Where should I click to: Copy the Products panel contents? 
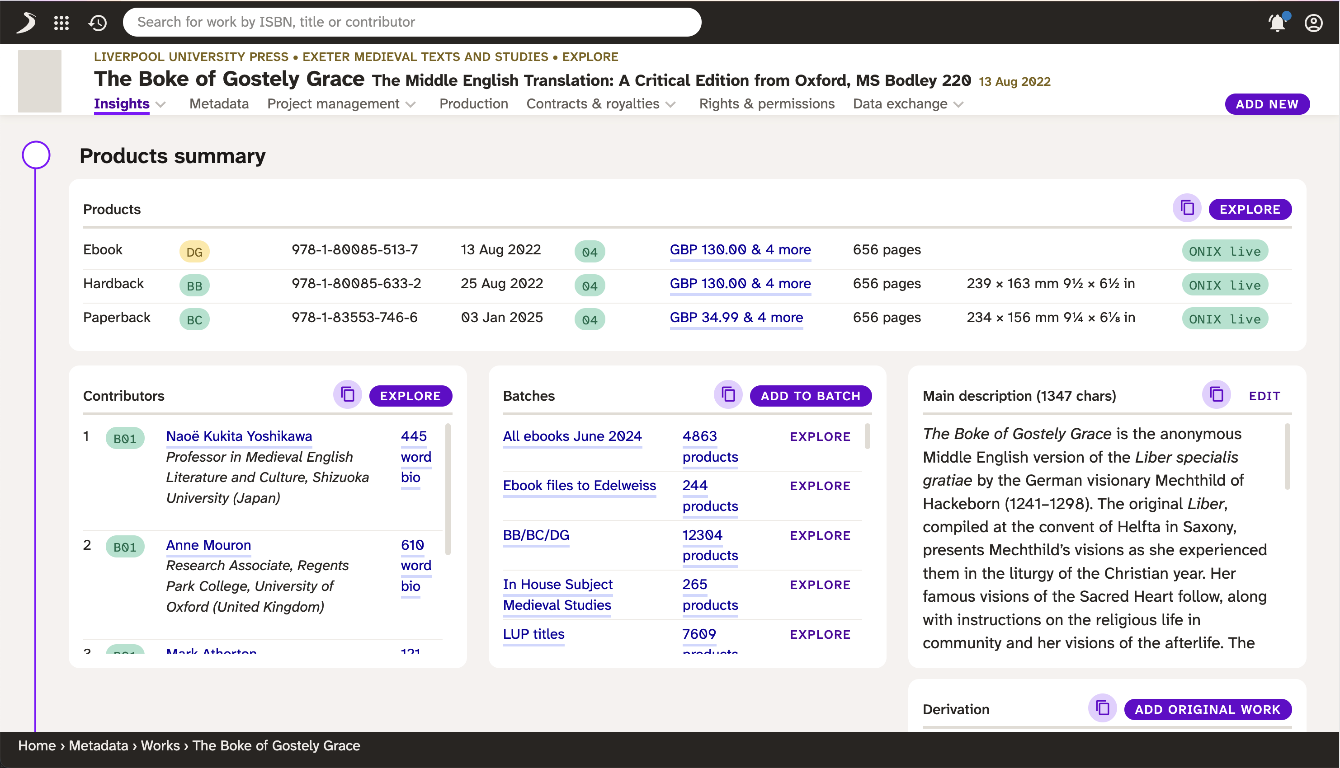tap(1187, 209)
